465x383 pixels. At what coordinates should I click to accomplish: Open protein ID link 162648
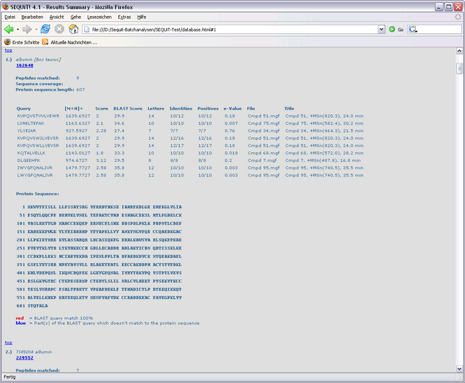pos(25,65)
